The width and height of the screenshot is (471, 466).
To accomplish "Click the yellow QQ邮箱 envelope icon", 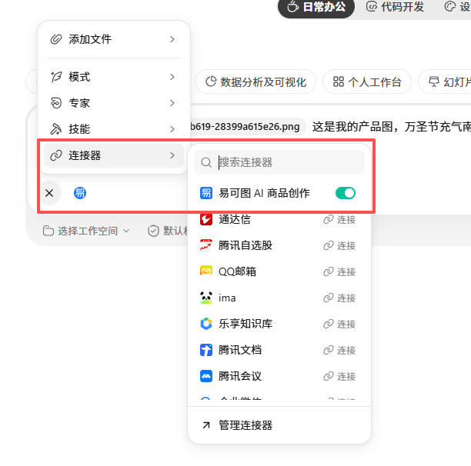I will [206, 271].
